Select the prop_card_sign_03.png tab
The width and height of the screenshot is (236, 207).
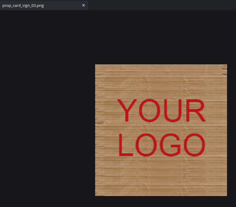(44, 5)
